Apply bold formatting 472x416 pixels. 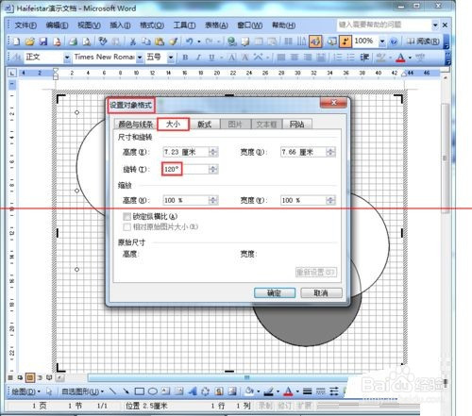coord(185,58)
